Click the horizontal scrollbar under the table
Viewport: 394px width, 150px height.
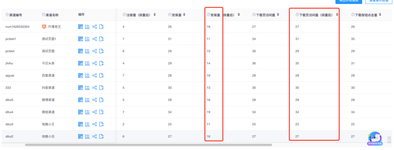point(148,145)
